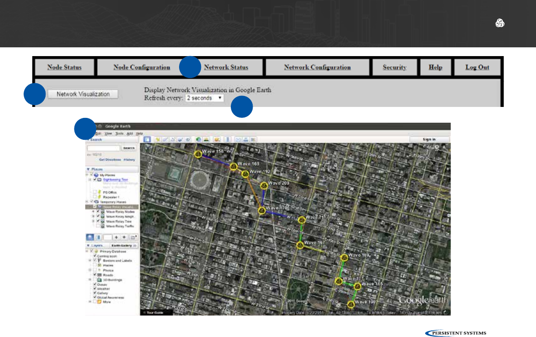Viewport: 536px width, 337px height.
Task: Expand the Wave Relay Tree item
Action: (x=93, y=221)
